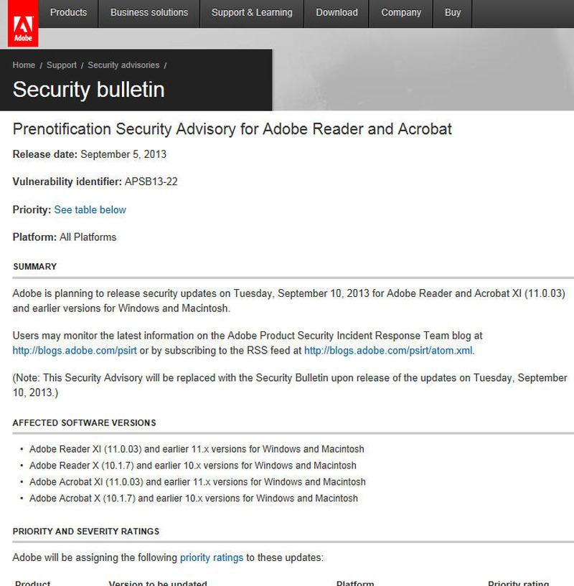Click the AFFECTED SOFTWARE VERSIONS heading
The width and height of the screenshot is (574, 586).
[x=84, y=423]
